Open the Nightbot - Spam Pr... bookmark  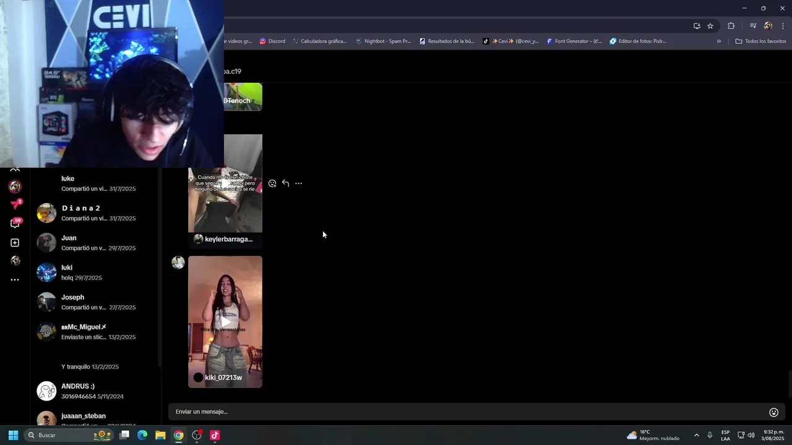coord(383,41)
